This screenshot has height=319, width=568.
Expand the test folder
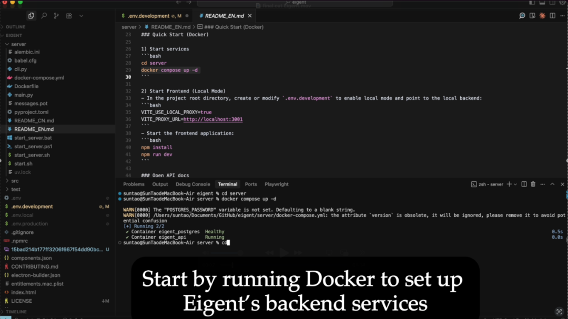(x=16, y=189)
